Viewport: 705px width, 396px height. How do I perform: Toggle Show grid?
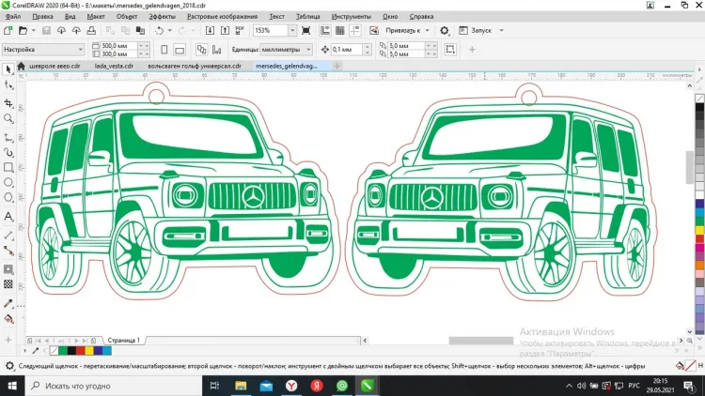click(x=340, y=31)
